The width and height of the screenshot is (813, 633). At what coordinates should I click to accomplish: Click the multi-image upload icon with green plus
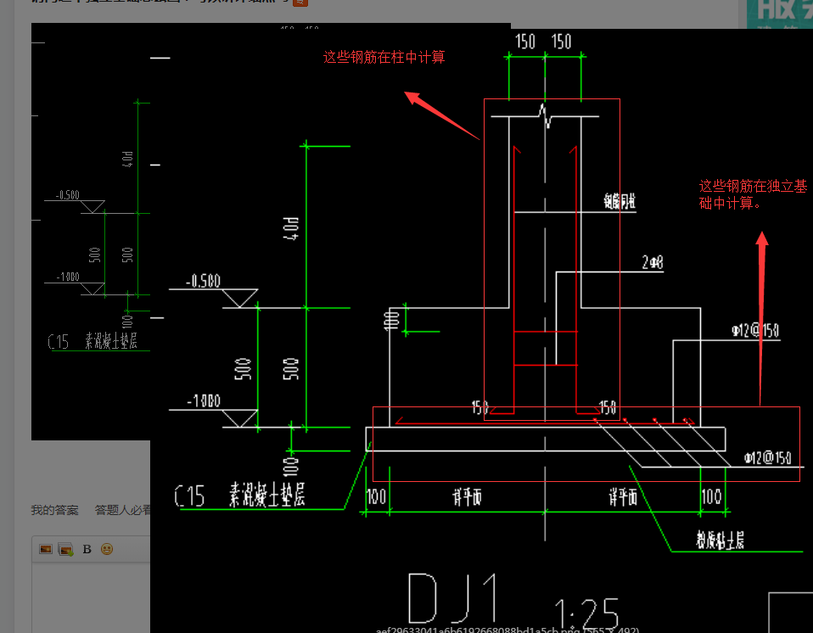[x=66, y=549]
